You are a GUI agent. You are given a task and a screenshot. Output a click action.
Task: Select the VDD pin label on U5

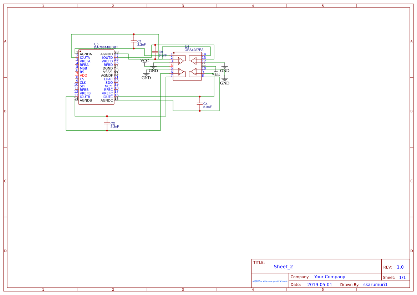pos(83,75)
